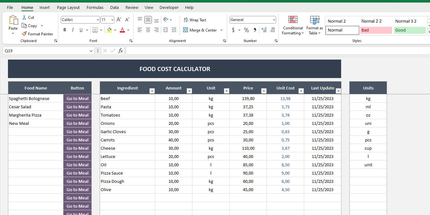Apply the Percent Style format
430x215 pixels.
pyautogui.click(x=246, y=30)
